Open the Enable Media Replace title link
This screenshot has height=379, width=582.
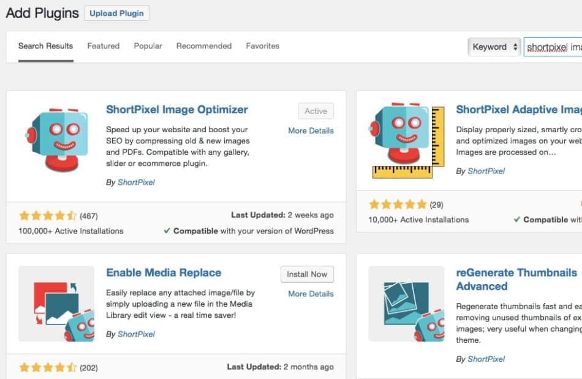pos(164,272)
